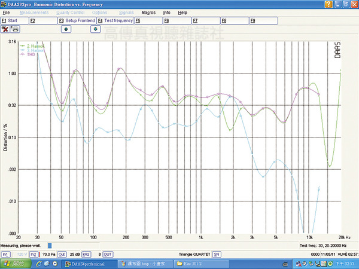The height and width of the screenshot is (269, 359).
Task: Click the down arrow scale button
Action: 96,29
